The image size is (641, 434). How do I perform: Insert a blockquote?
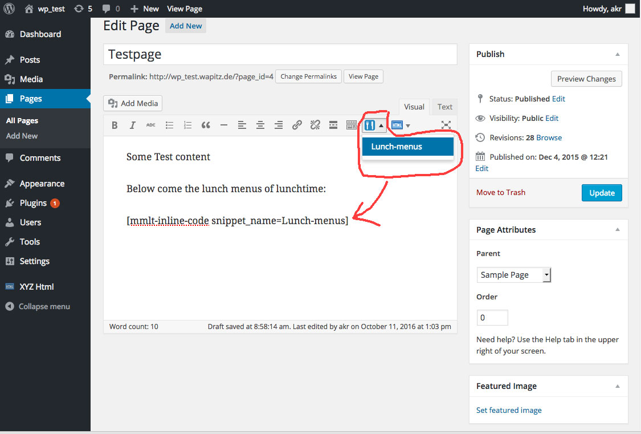(206, 125)
